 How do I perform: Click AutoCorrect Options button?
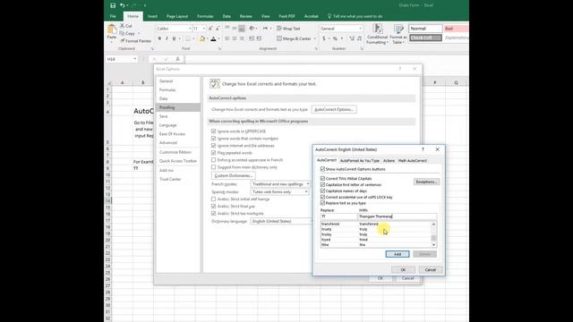(x=334, y=109)
